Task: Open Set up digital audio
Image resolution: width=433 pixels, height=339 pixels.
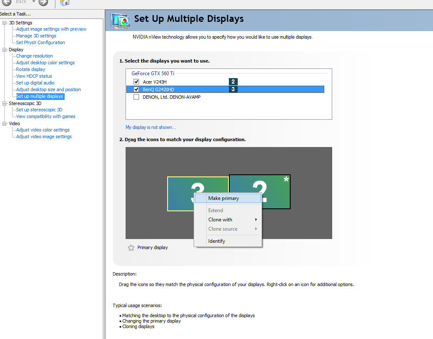Action: 35,83
